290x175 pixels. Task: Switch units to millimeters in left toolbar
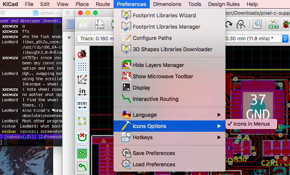tap(82, 104)
